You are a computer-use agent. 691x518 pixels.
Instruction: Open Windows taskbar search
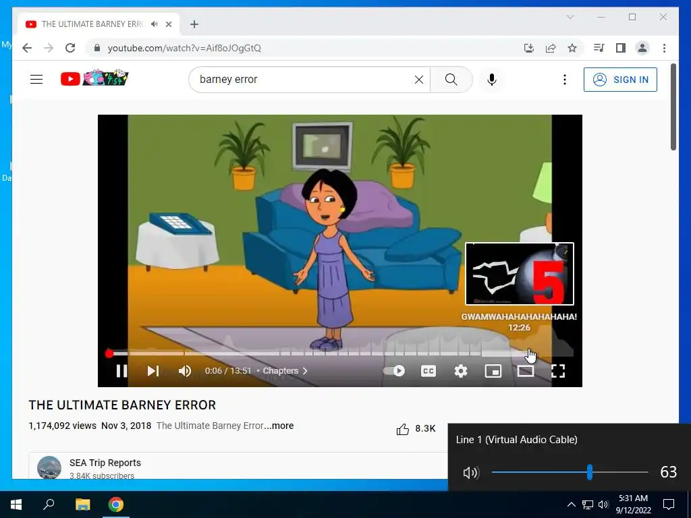(x=49, y=505)
